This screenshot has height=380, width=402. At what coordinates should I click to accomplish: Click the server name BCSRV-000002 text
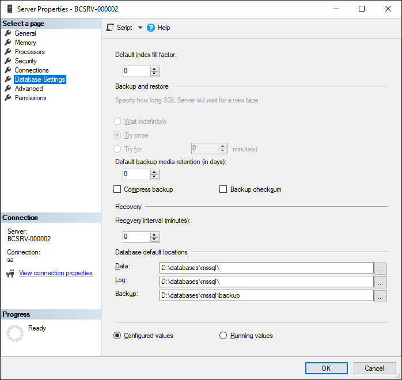[x=29, y=239]
